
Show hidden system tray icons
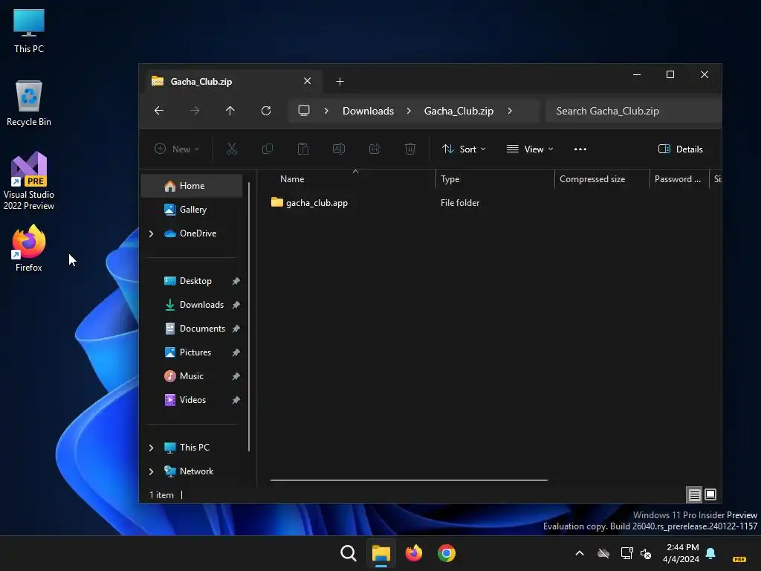tap(580, 553)
